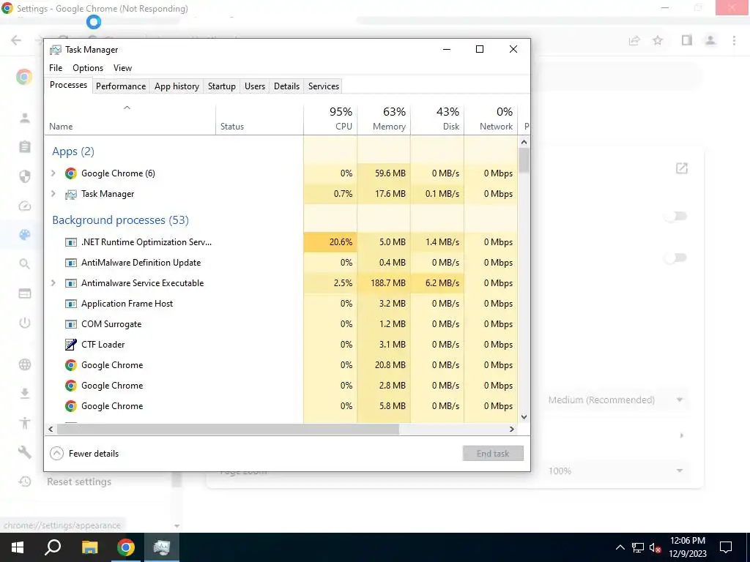Select the Task Manager row icon

pyautogui.click(x=71, y=194)
